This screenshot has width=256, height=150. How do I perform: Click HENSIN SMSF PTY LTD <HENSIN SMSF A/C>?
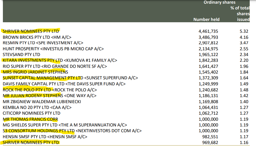(x=45, y=137)
